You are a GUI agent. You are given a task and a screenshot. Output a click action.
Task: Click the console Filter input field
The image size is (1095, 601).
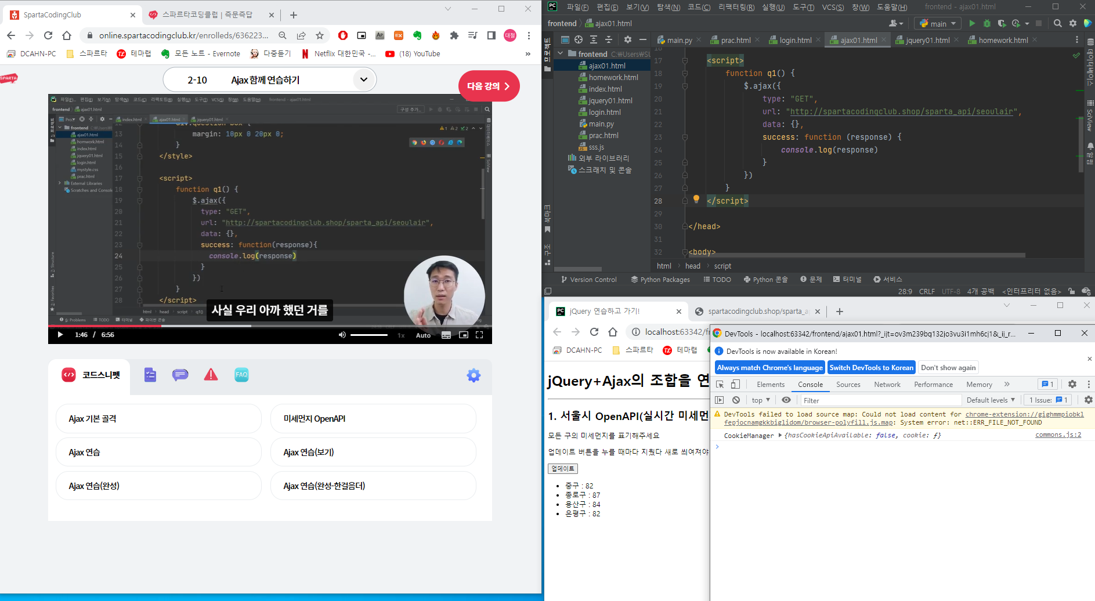point(881,400)
